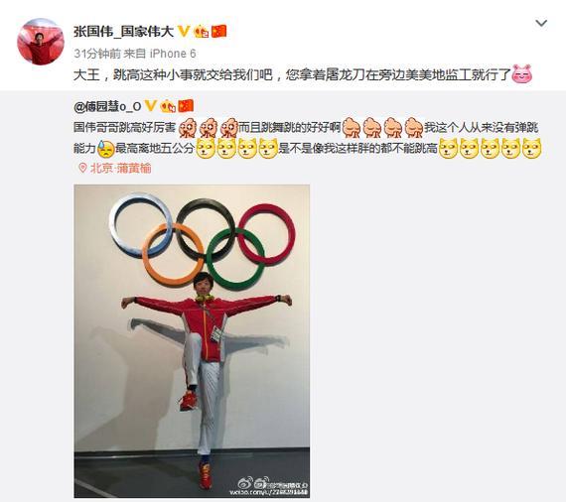Click the iPhone 6 source link

(x=173, y=54)
